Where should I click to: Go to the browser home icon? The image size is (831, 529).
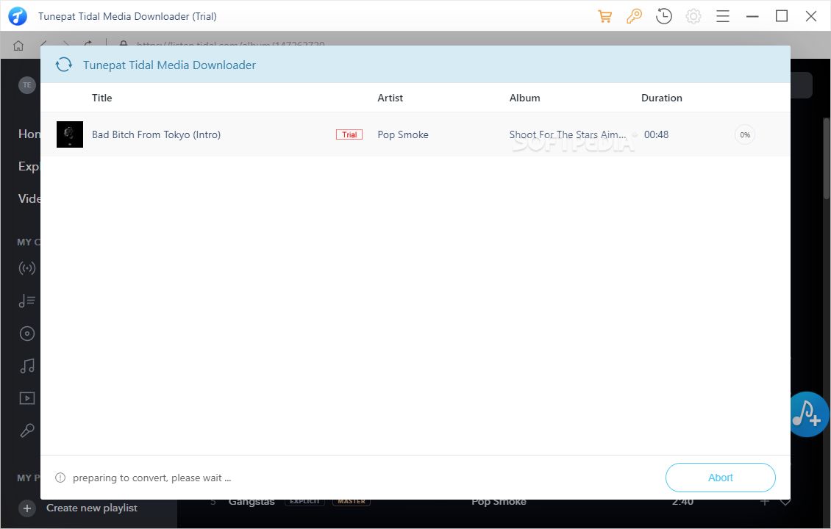[x=18, y=46]
